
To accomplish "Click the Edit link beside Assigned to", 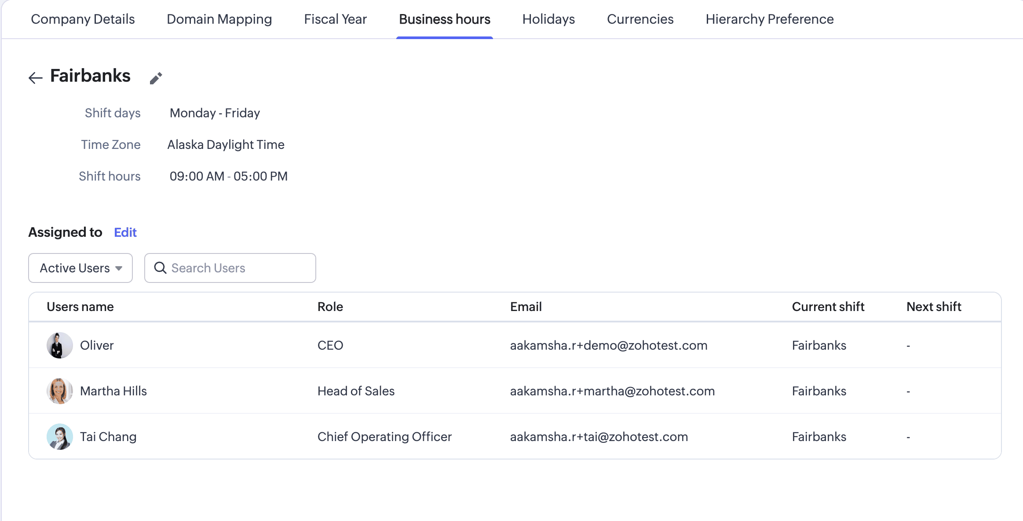I will tap(125, 232).
